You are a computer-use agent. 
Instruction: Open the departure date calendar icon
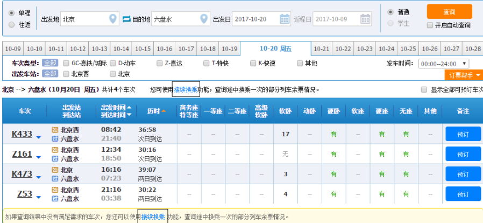285,19
